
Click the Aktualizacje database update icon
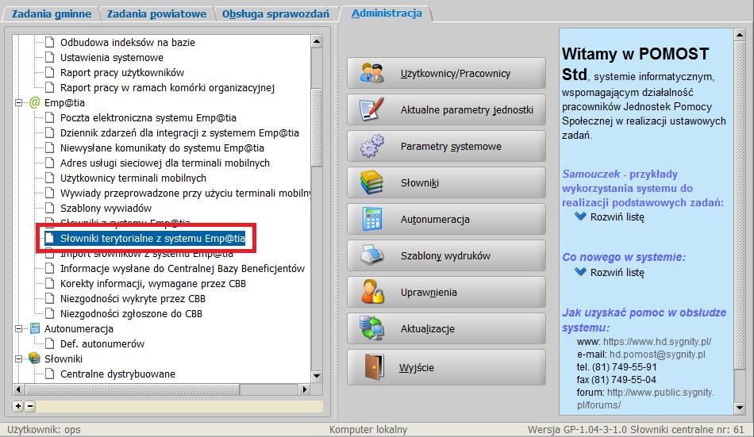(x=371, y=328)
